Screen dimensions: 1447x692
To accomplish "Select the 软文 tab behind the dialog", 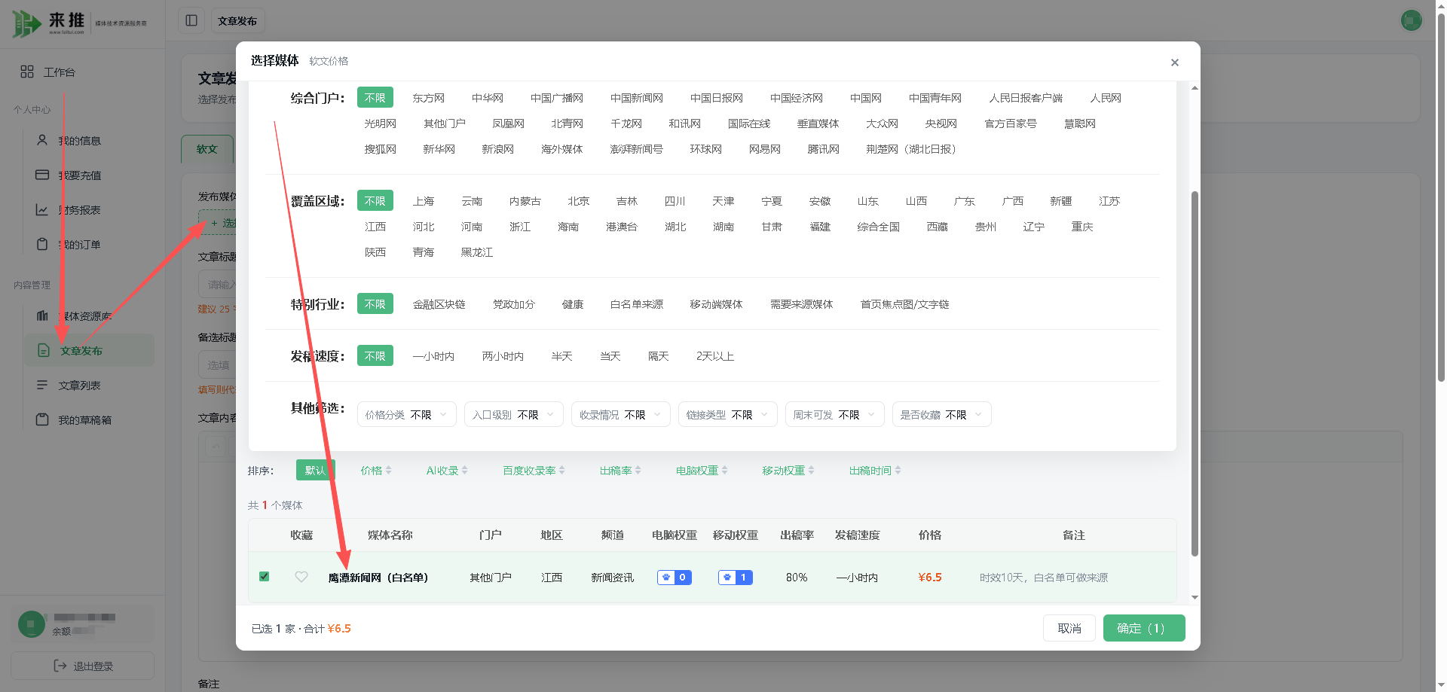I will [207, 149].
